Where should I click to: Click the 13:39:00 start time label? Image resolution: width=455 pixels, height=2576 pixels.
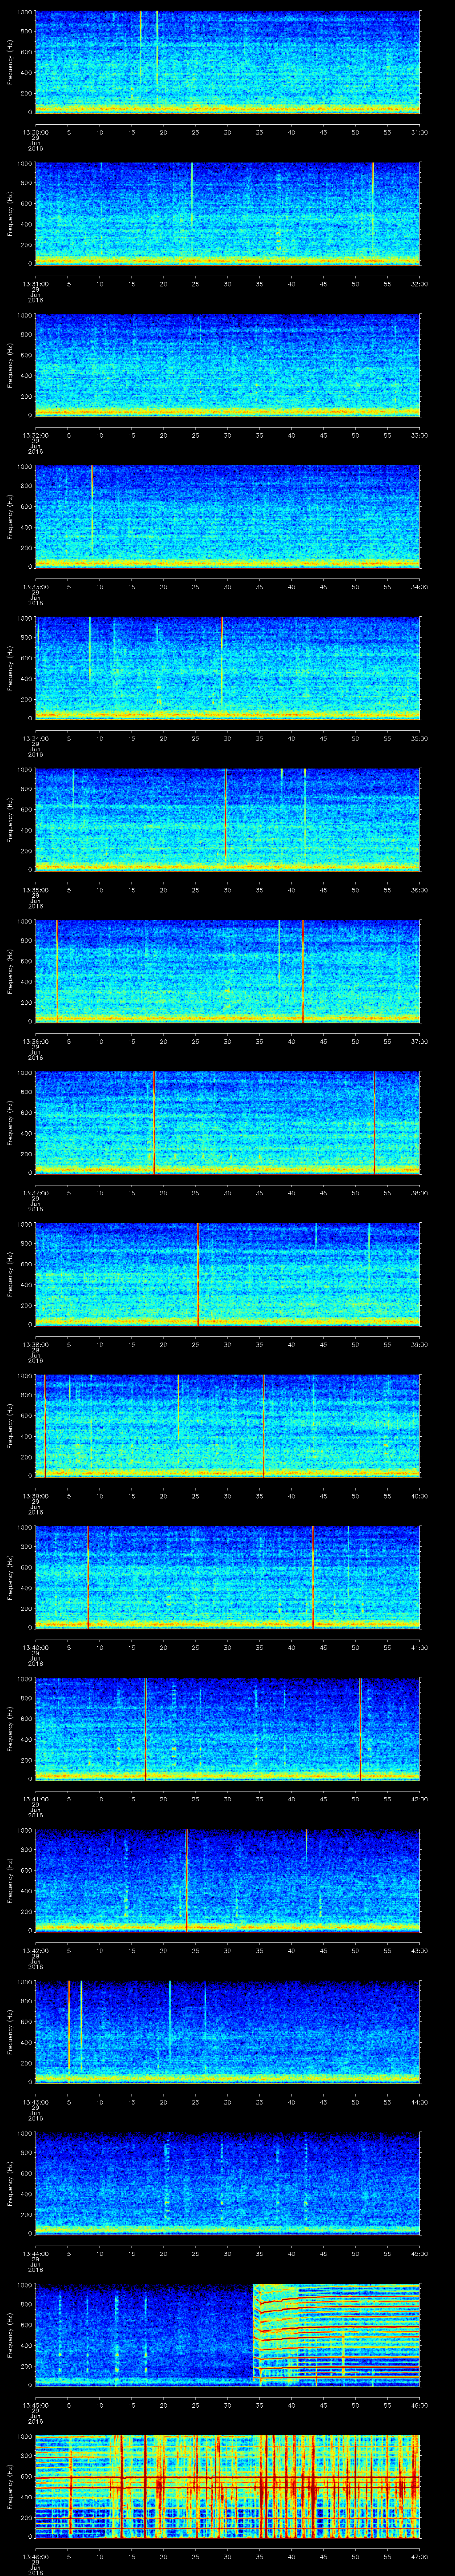[36, 1495]
